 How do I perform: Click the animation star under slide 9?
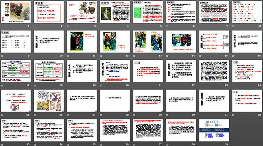click(x=2, y=56)
